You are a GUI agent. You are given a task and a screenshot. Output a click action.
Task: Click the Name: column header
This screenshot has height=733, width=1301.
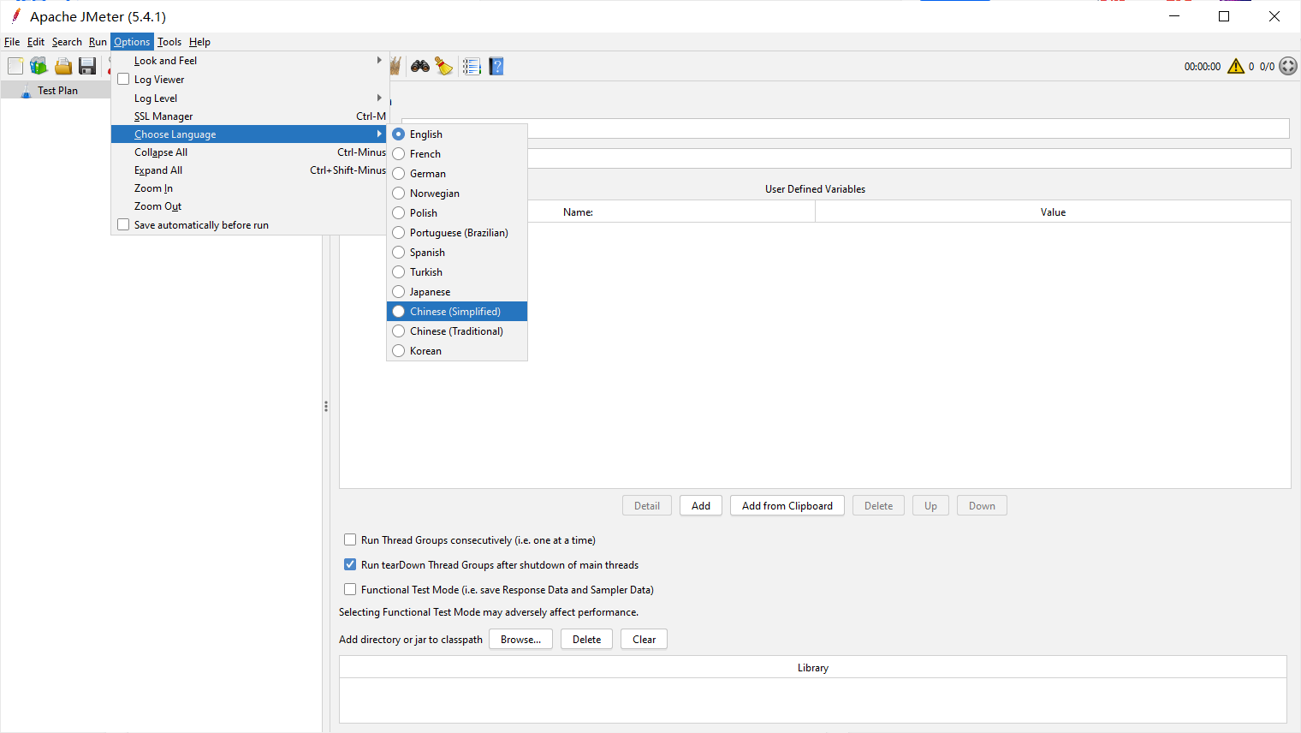pyautogui.click(x=578, y=212)
